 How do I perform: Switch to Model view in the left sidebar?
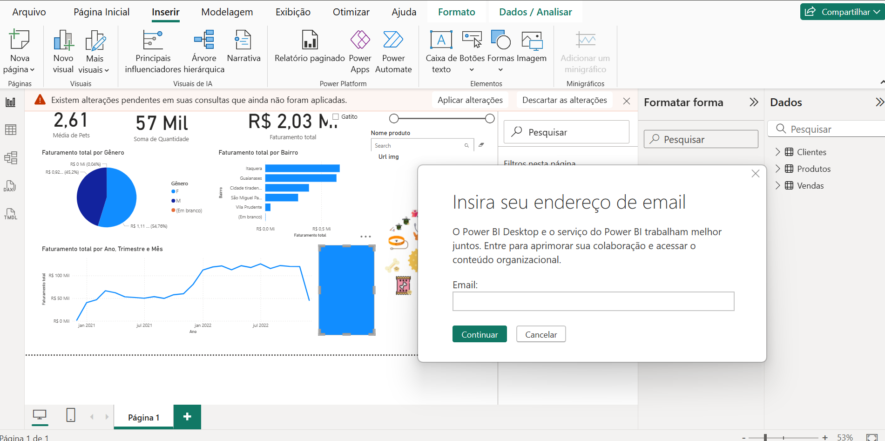coord(10,158)
